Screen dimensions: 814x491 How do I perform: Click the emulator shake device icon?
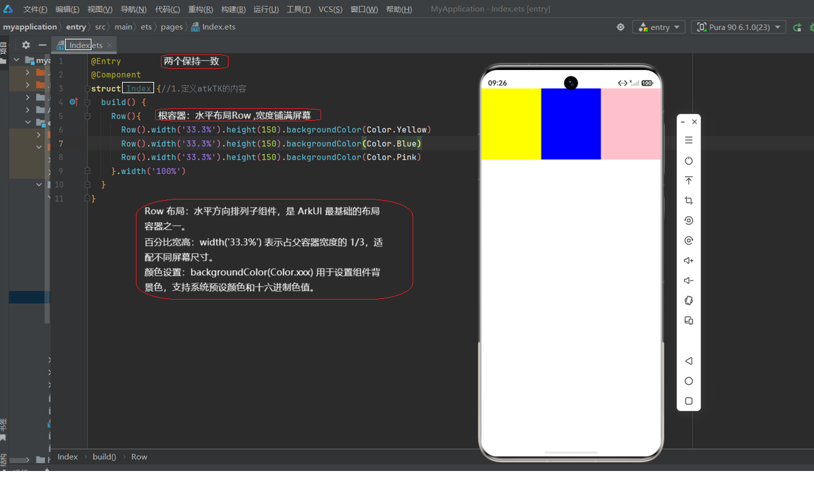[x=689, y=301]
